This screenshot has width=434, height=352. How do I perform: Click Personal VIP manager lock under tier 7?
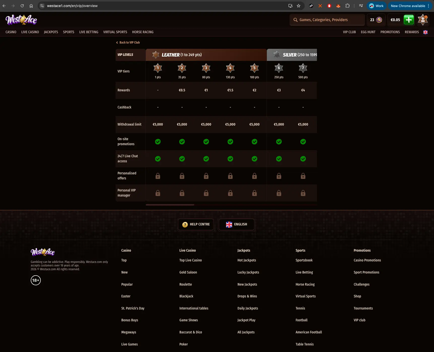303,193
